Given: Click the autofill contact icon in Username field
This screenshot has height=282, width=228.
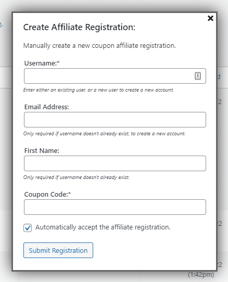Looking at the screenshot, I should 198,76.
